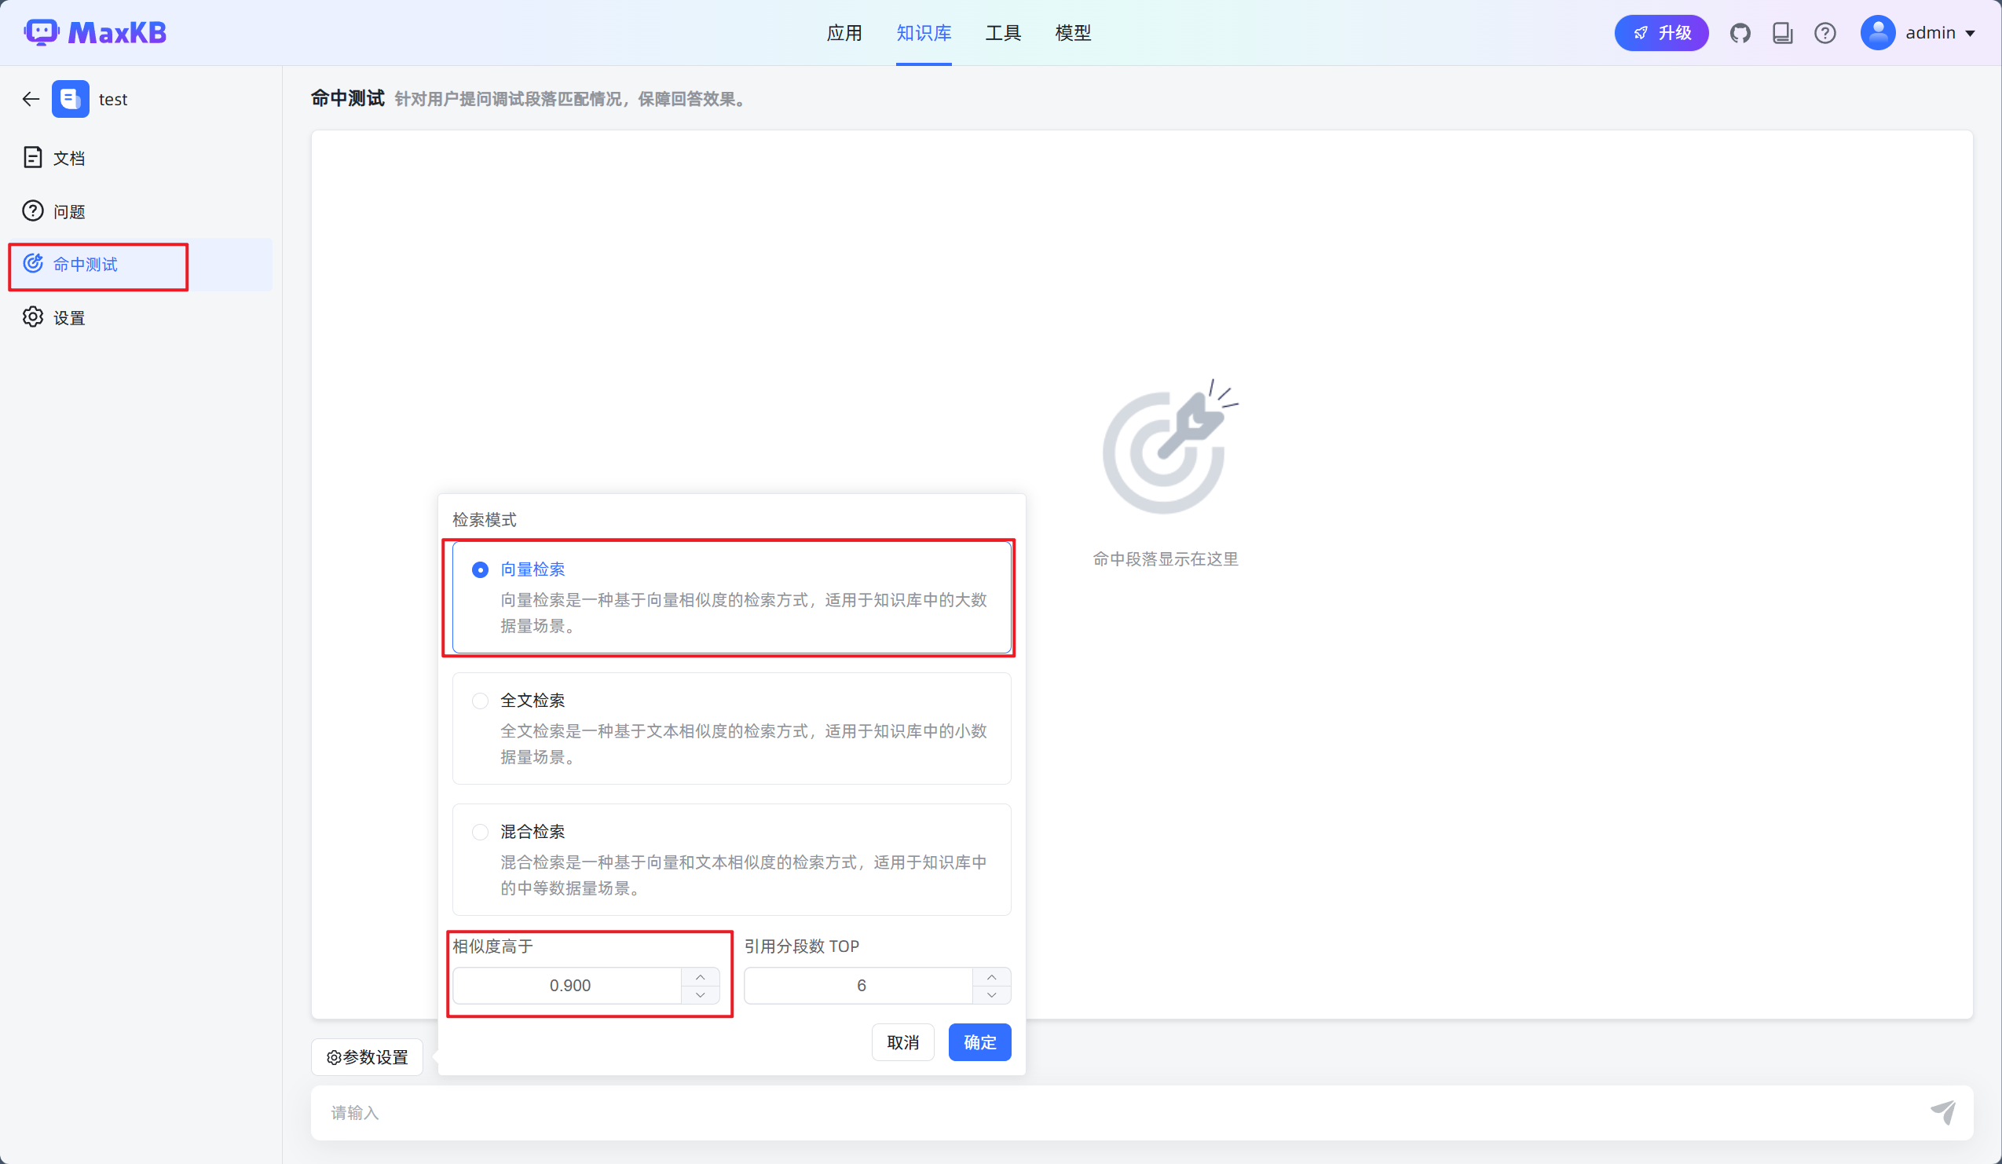Screen dimensions: 2002x1164
Task: Increase the 相似度高于 value with up arrow
Action: [x=700, y=976]
